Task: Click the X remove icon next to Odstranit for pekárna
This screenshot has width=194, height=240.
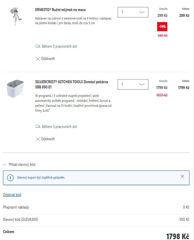Action: tap(37, 139)
